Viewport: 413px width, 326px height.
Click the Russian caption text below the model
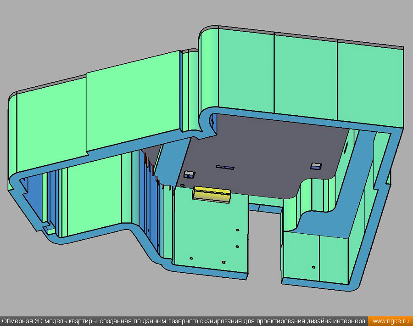pos(184,321)
